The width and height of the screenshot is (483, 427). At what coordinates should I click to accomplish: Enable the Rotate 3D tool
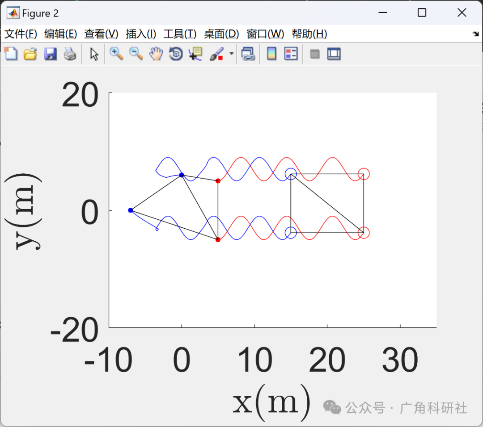coord(176,54)
